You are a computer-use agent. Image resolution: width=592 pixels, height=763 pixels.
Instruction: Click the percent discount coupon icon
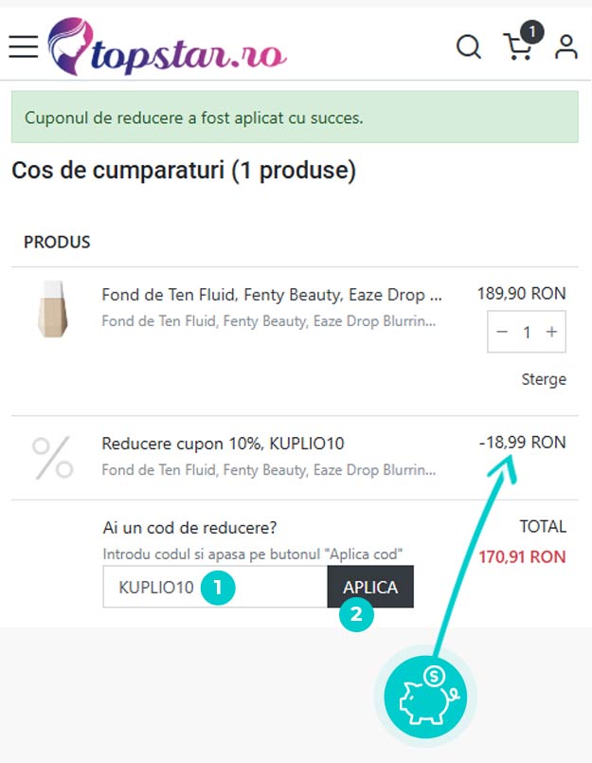(x=53, y=457)
